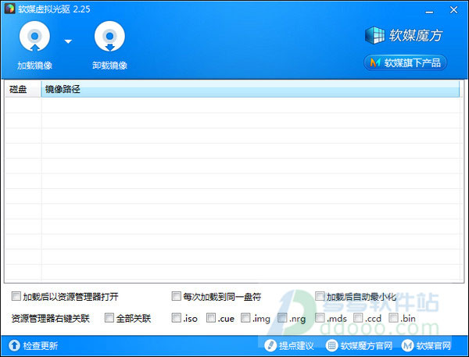Click the 加载镜像 (load image) disc icon

[34, 36]
